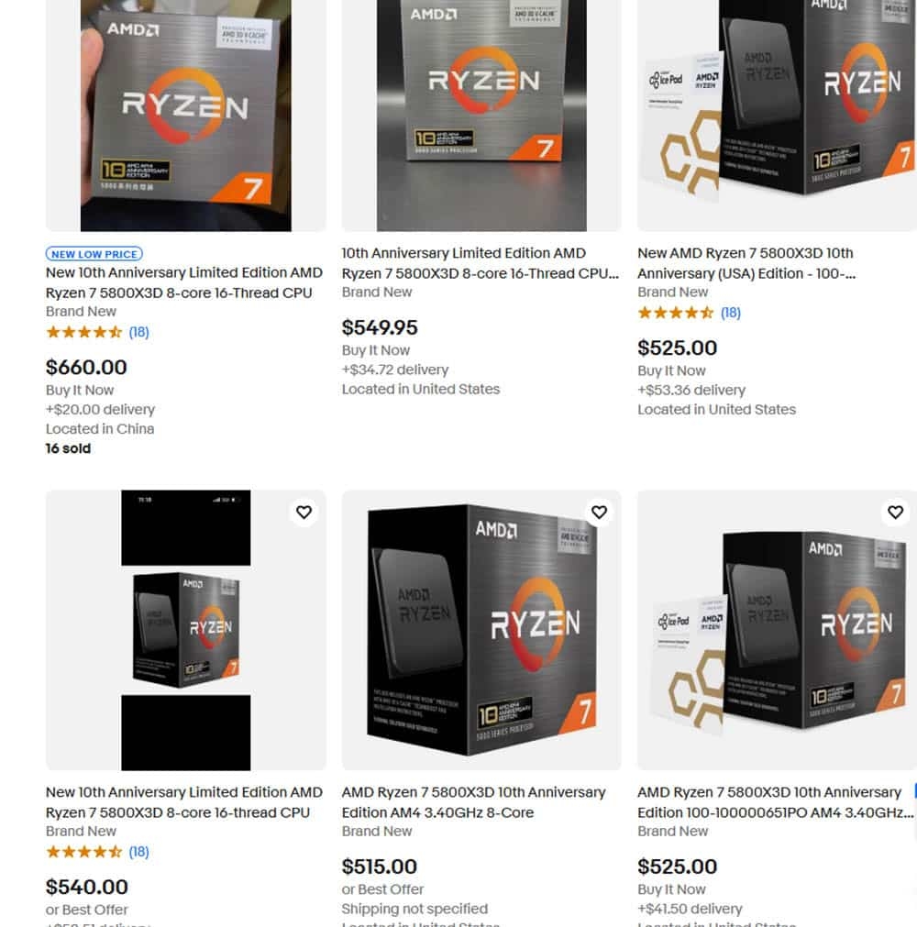Open star rating on $660.00 listing
The width and height of the screenshot is (917, 927).
[x=84, y=332]
